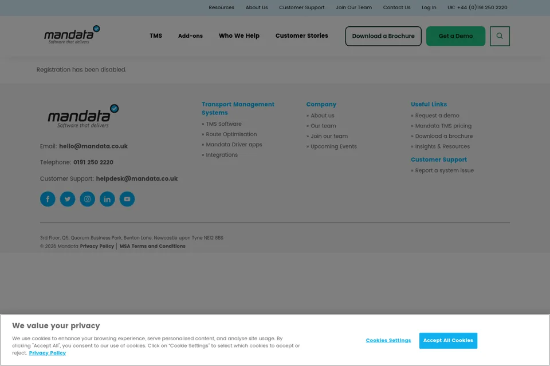Accept All Cookies in privacy banner
The image size is (550, 366).
click(x=448, y=340)
